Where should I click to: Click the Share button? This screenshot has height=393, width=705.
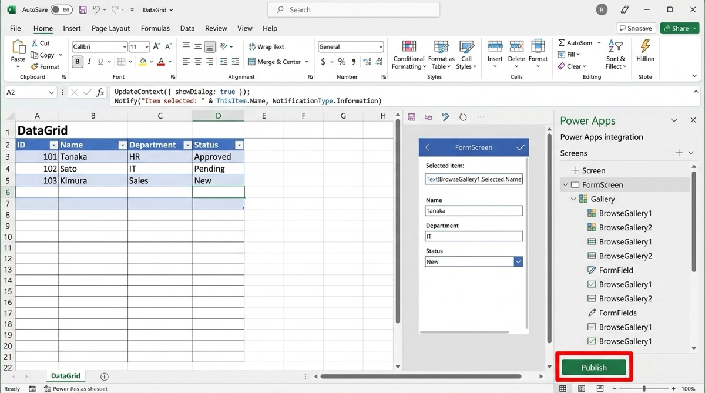pyautogui.click(x=679, y=28)
